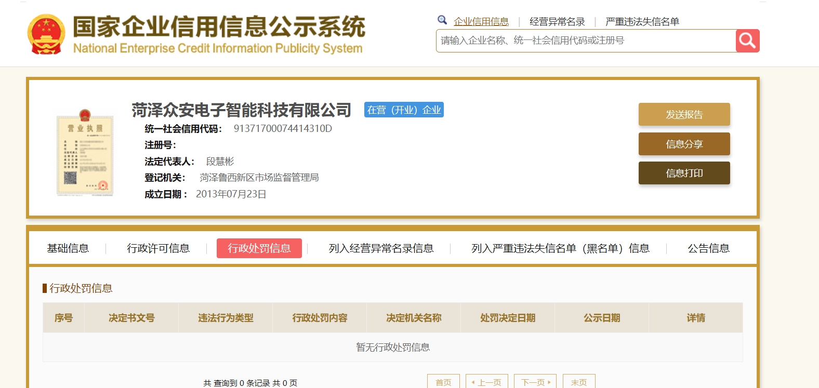Click the 发送报告 button
819x388 pixels.
click(684, 114)
